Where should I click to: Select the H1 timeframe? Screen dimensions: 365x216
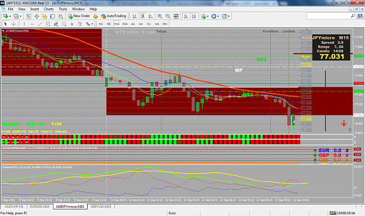point(133,24)
